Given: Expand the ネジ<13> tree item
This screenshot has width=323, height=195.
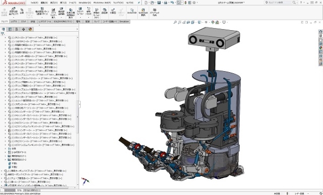Looking at the screenshot, I should point(5,38).
